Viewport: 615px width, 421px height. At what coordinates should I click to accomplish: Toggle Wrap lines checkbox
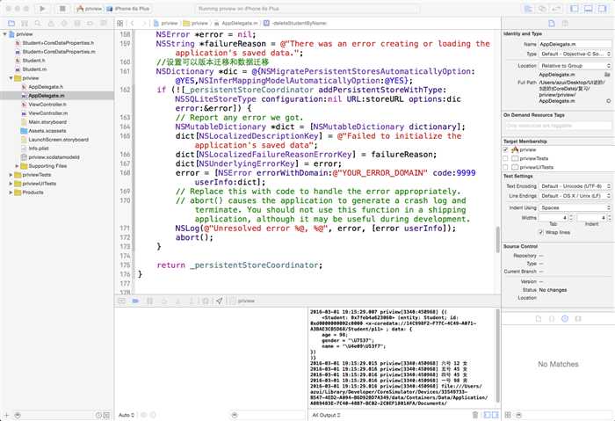(x=541, y=232)
